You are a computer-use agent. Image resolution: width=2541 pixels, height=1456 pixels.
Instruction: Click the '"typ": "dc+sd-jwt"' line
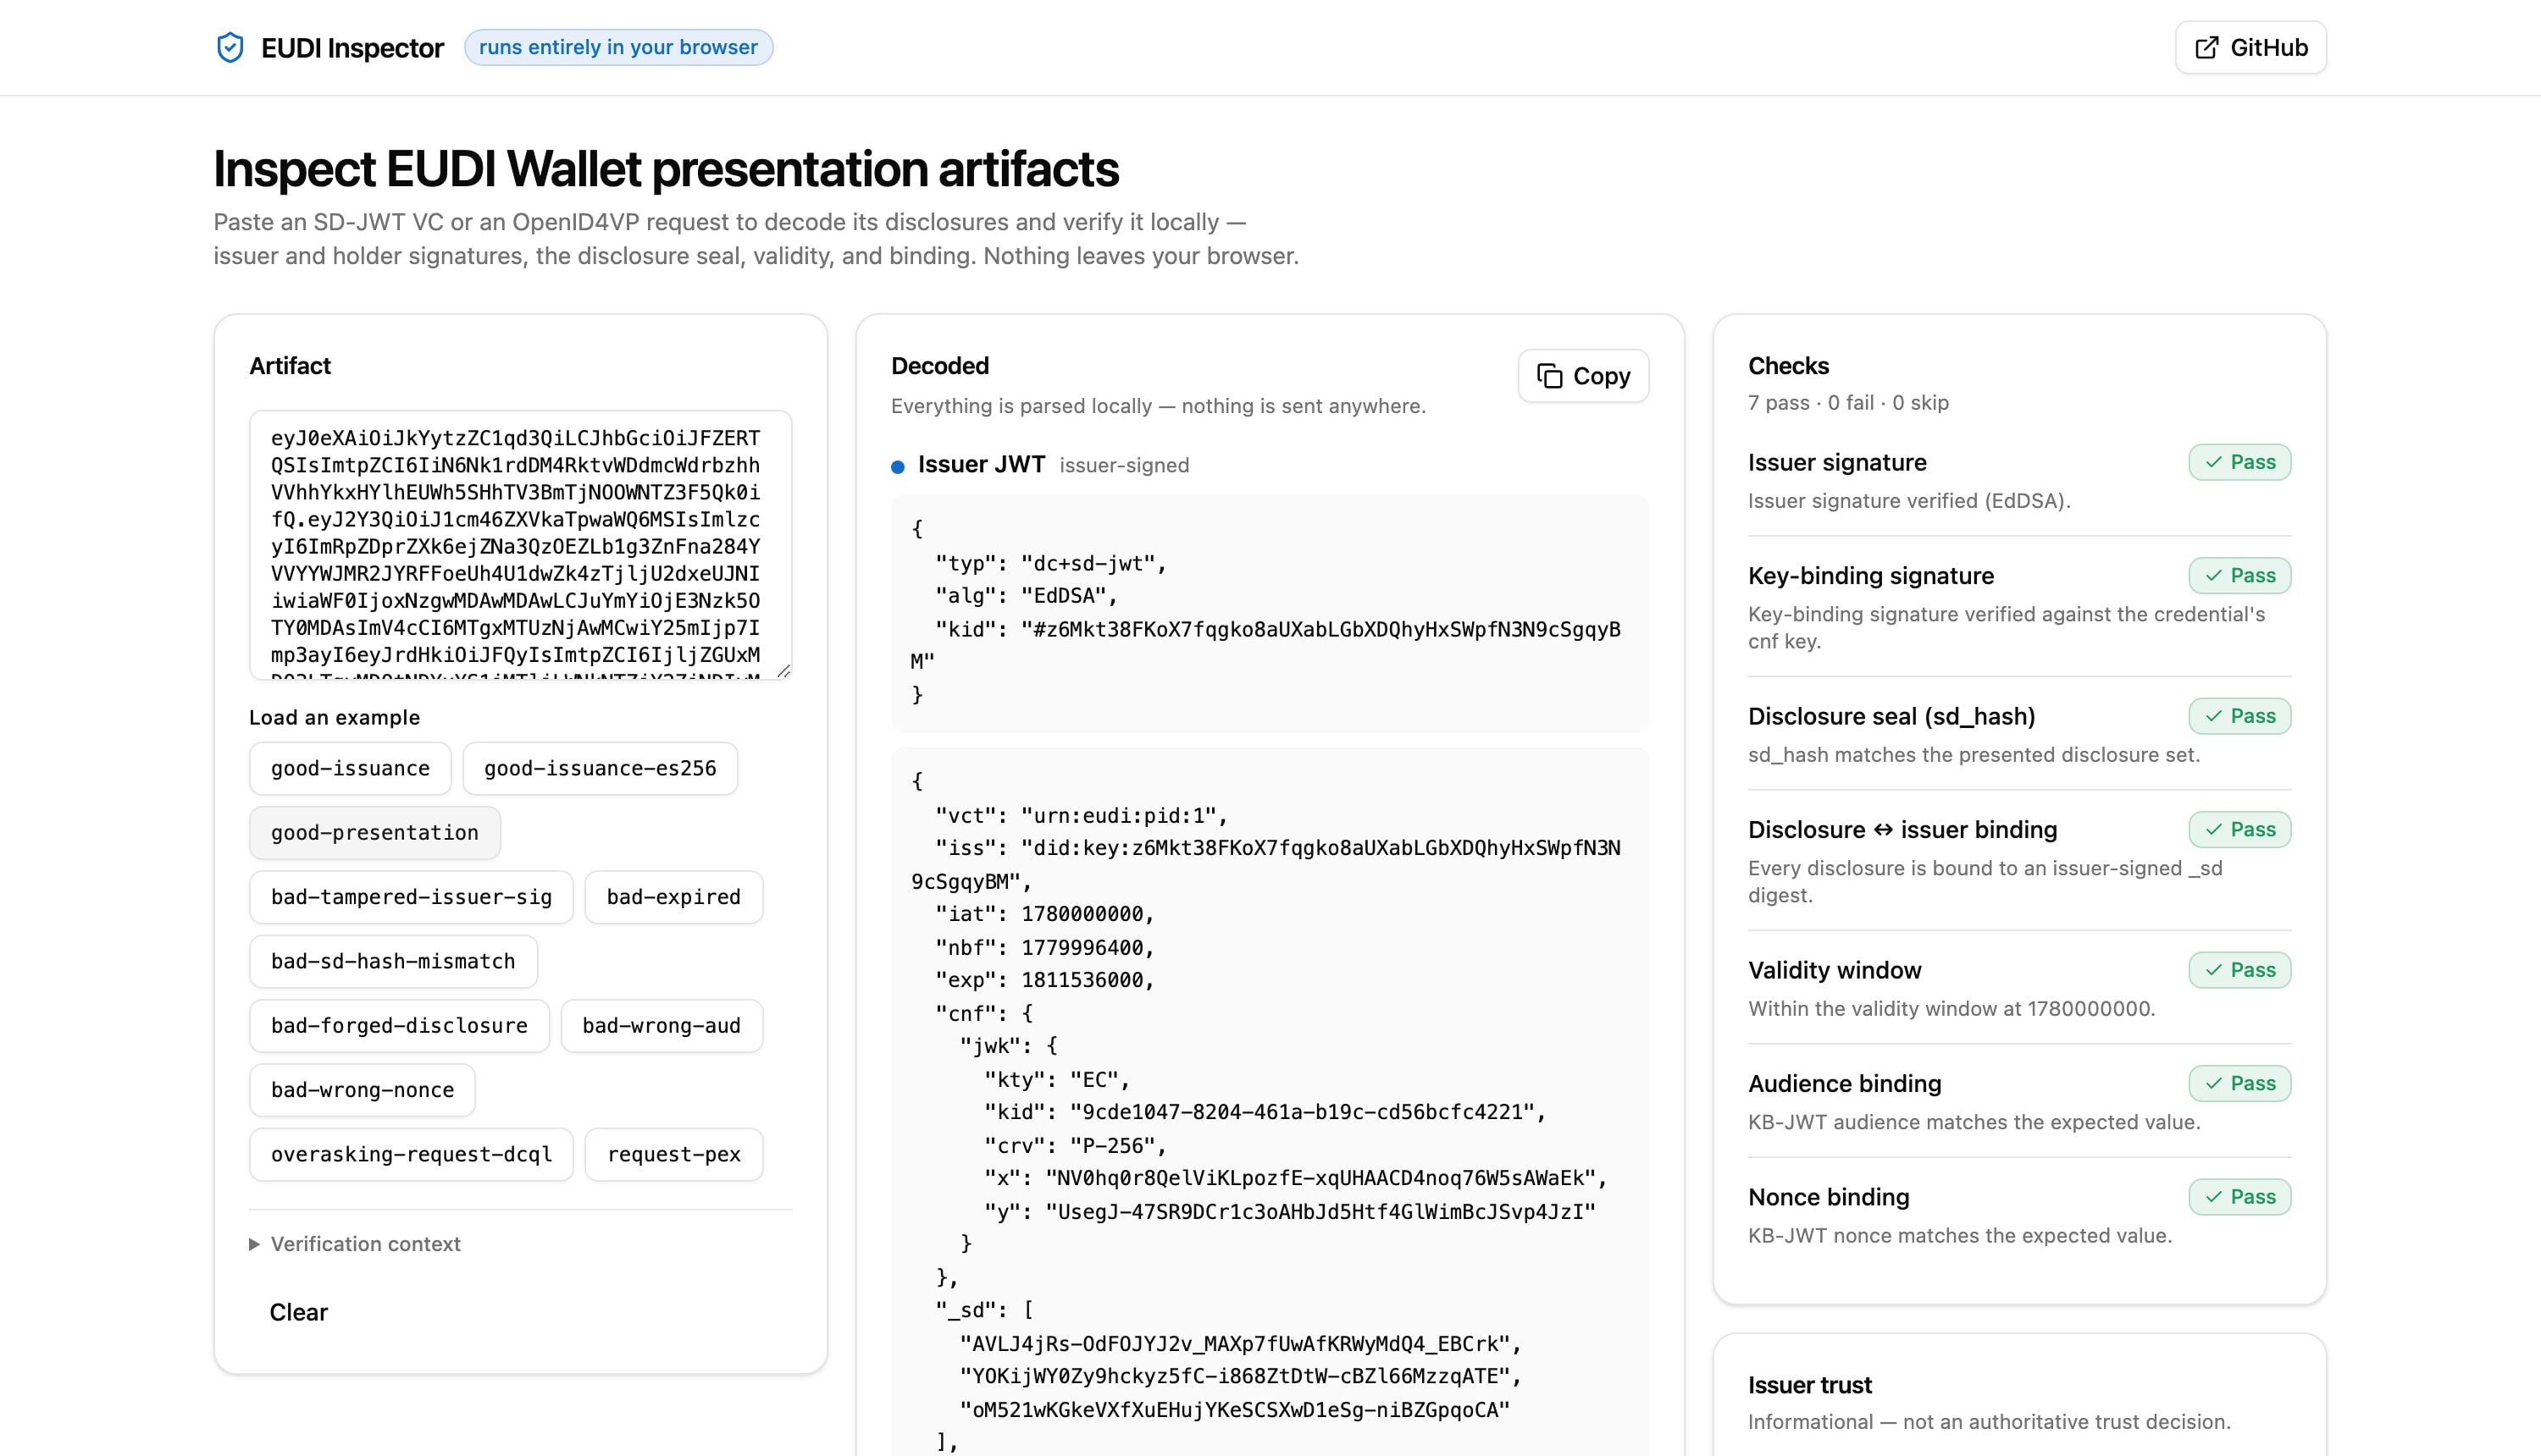tap(1050, 563)
